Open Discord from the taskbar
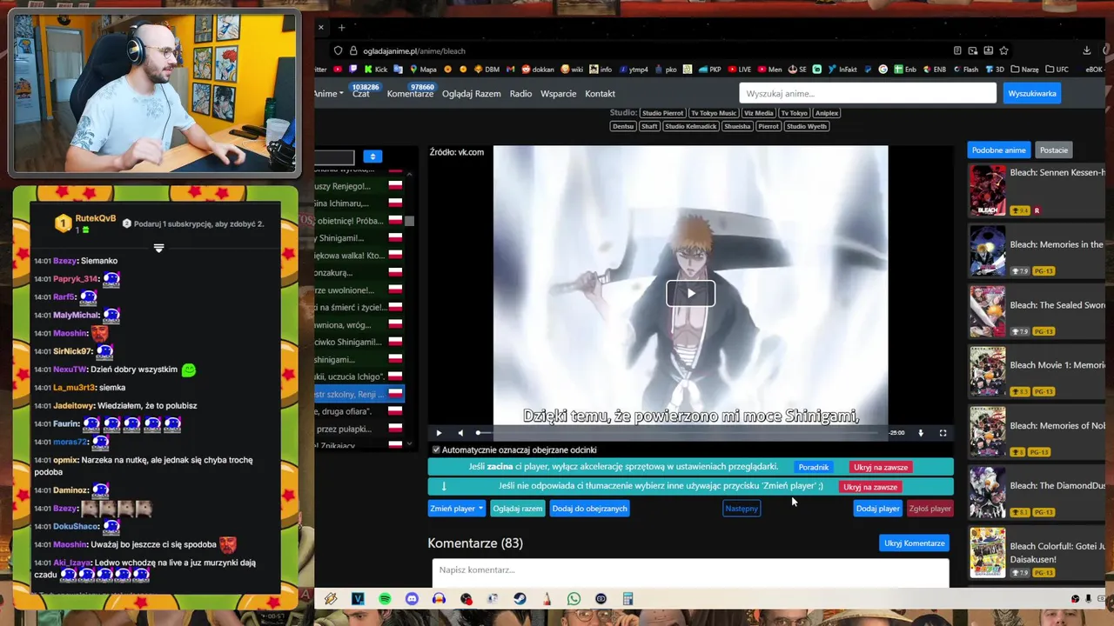 (x=412, y=599)
